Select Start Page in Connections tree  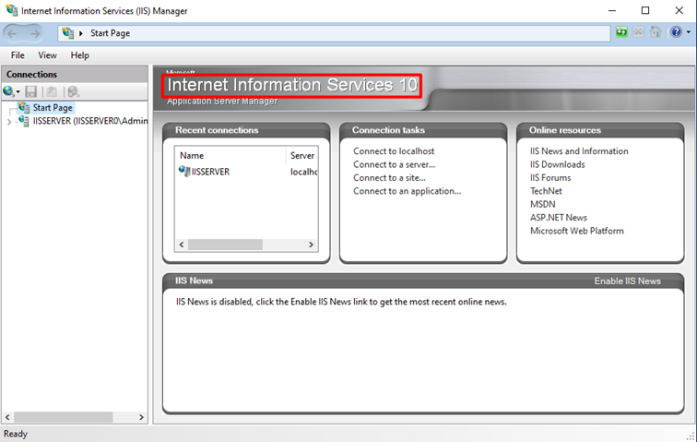53,108
